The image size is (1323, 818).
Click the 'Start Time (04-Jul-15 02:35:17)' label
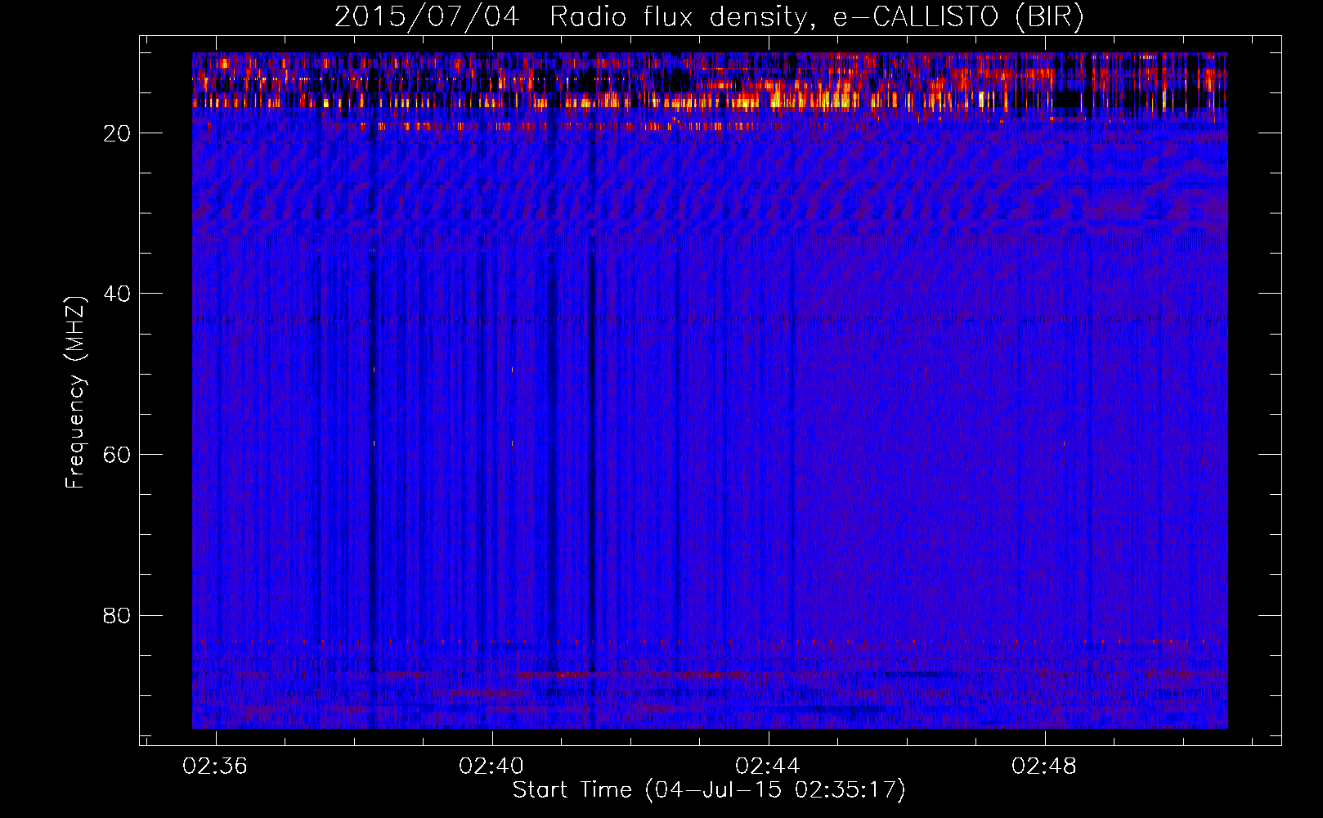[x=709, y=790]
